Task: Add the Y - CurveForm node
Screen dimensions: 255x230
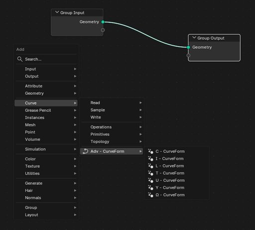Action: click(x=177, y=188)
